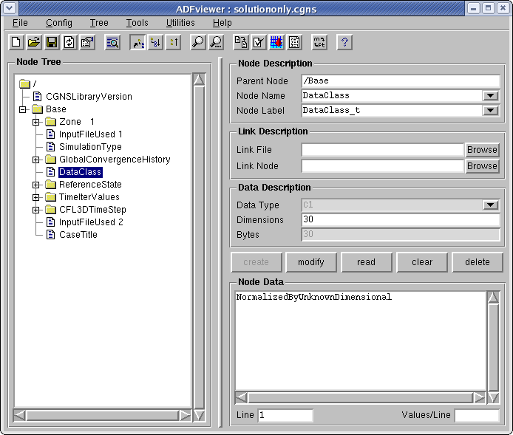
Task: Click the read button
Action: (x=367, y=262)
